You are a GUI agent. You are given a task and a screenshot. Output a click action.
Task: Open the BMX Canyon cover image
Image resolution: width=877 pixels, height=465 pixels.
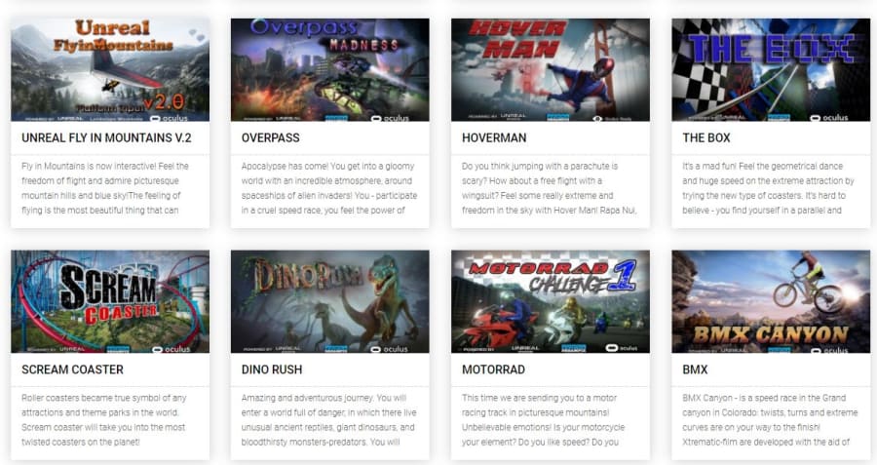click(771, 301)
